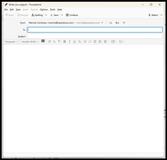This screenshot has height=160, width=167.
Task: Show more addressing fields chevron
Action: tap(124, 23)
